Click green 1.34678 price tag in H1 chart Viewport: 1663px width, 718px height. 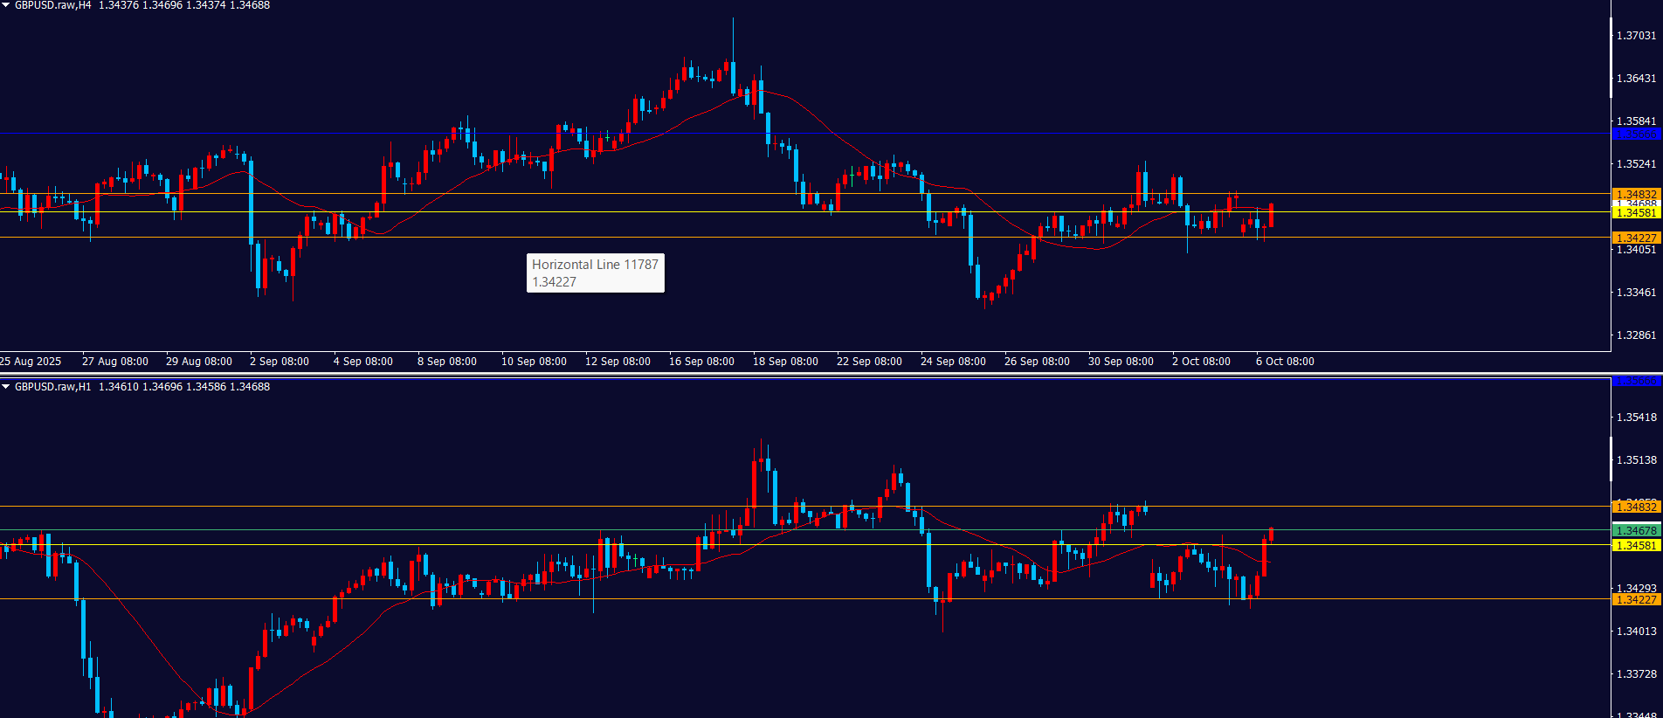point(1635,530)
